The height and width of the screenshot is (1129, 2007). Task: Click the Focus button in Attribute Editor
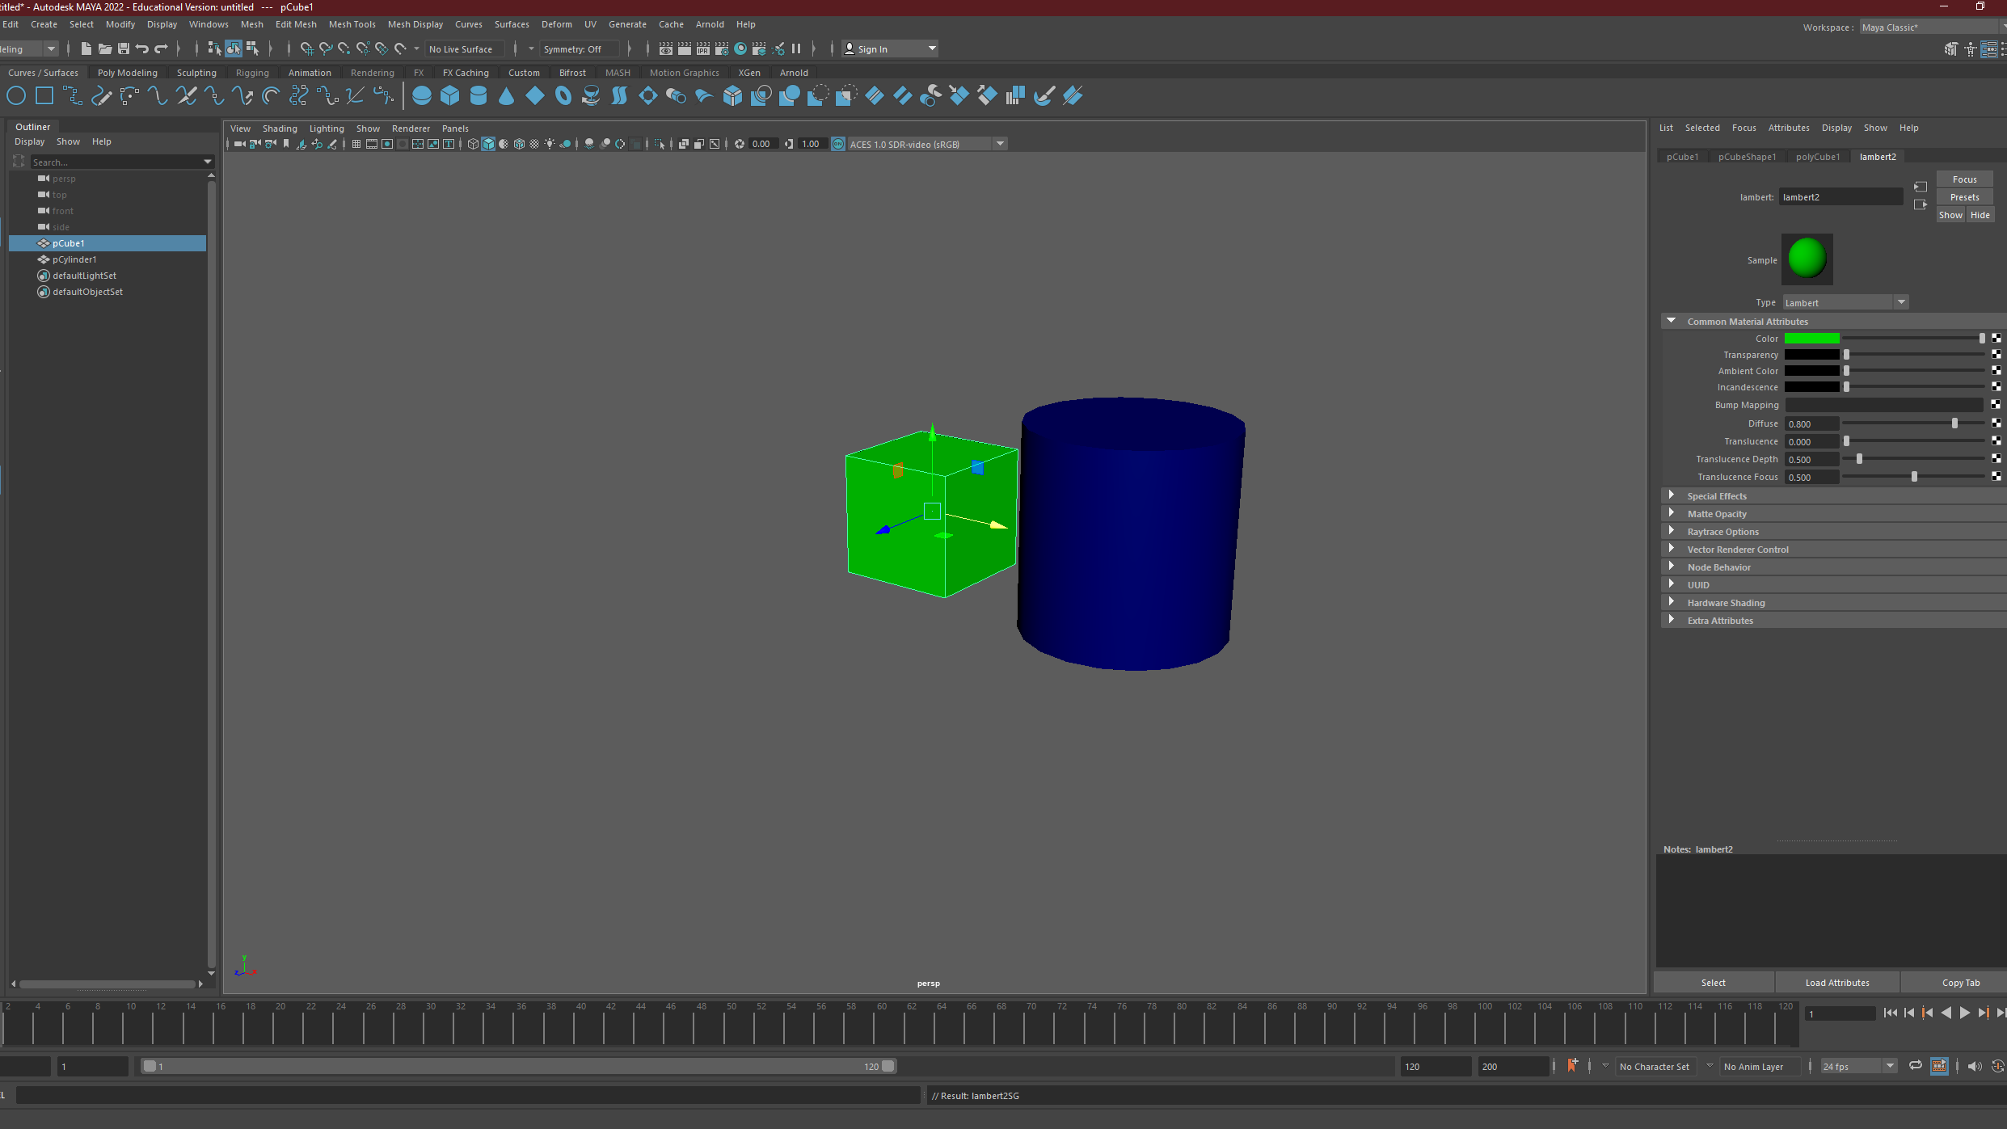1964,179
